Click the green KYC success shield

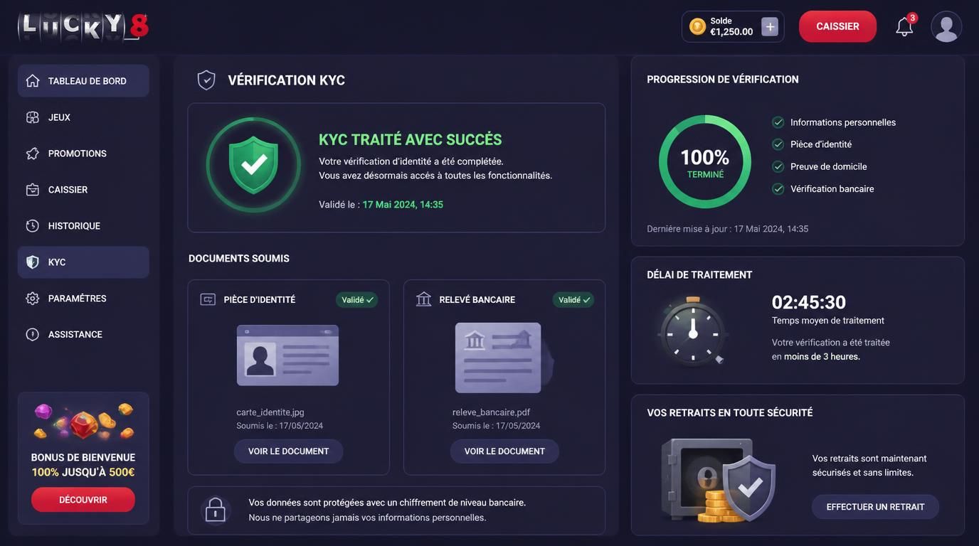coord(253,165)
